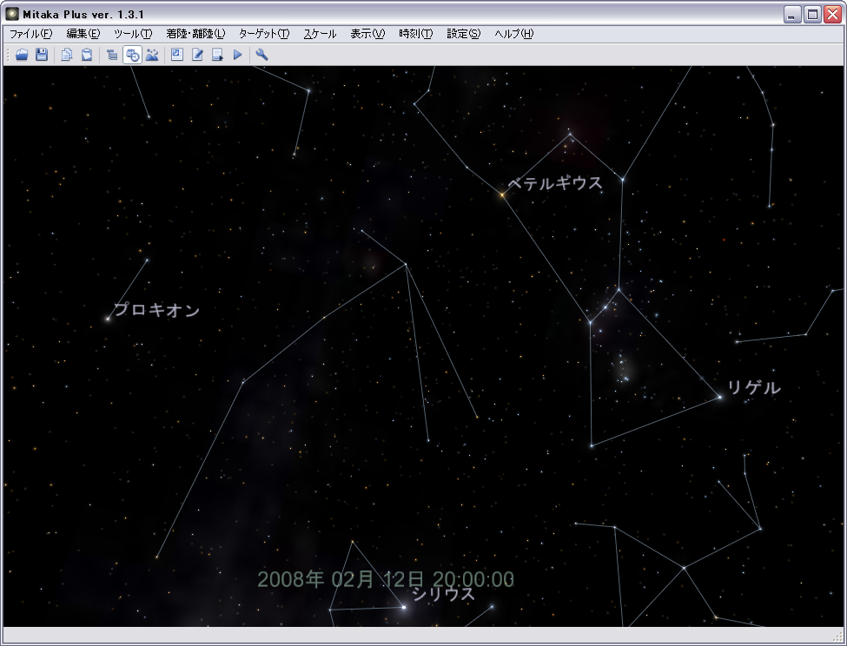Open file using the folder toolbar icon

click(22, 55)
